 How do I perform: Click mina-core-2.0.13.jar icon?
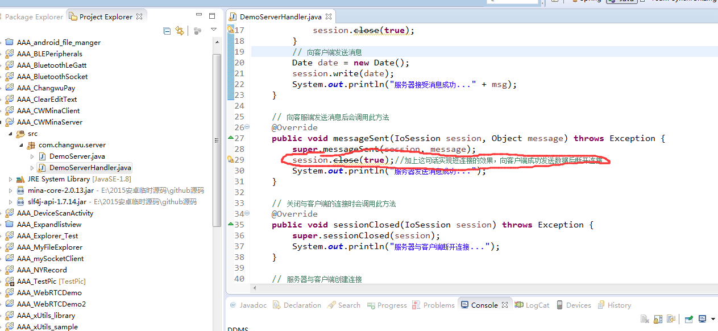[x=20, y=190]
